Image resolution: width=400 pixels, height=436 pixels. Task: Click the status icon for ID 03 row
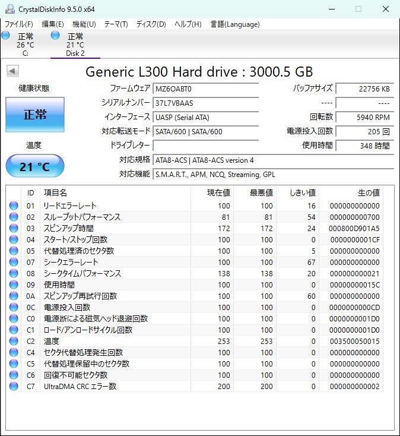[14, 228]
